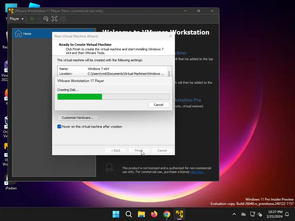Click VMware Workstation title bar app icon
This screenshot has width=295, height=221.
(x=11, y=11)
